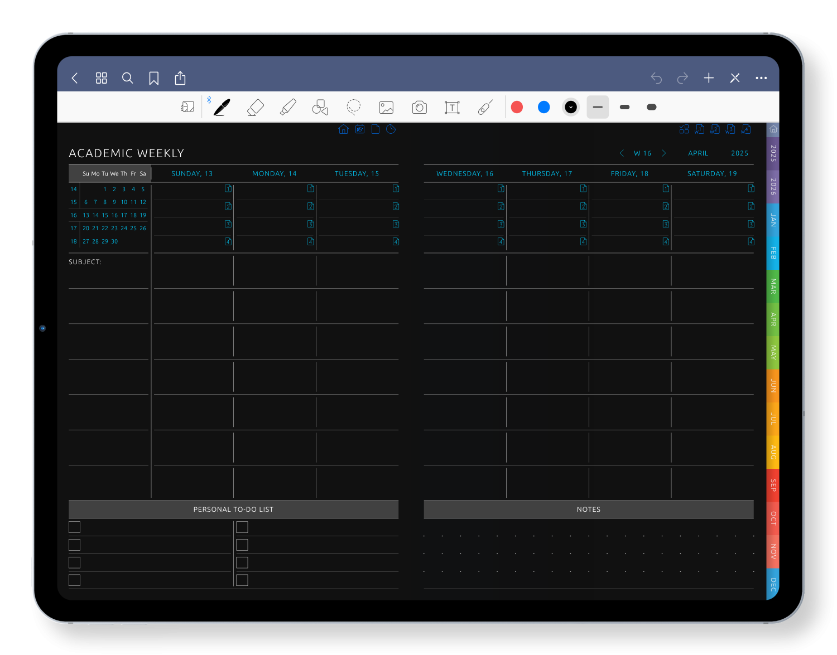Select the Laser pointer tool
The width and height of the screenshot is (837, 655).
point(485,107)
